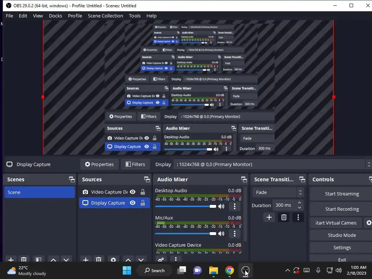Open the Scene Collection menu
The image size is (372, 279).
tap(105, 16)
